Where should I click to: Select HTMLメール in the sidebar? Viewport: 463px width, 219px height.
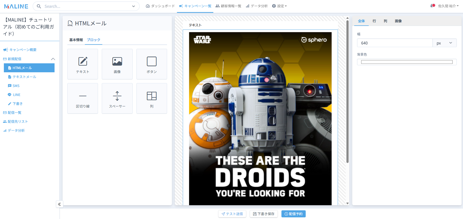29,68
